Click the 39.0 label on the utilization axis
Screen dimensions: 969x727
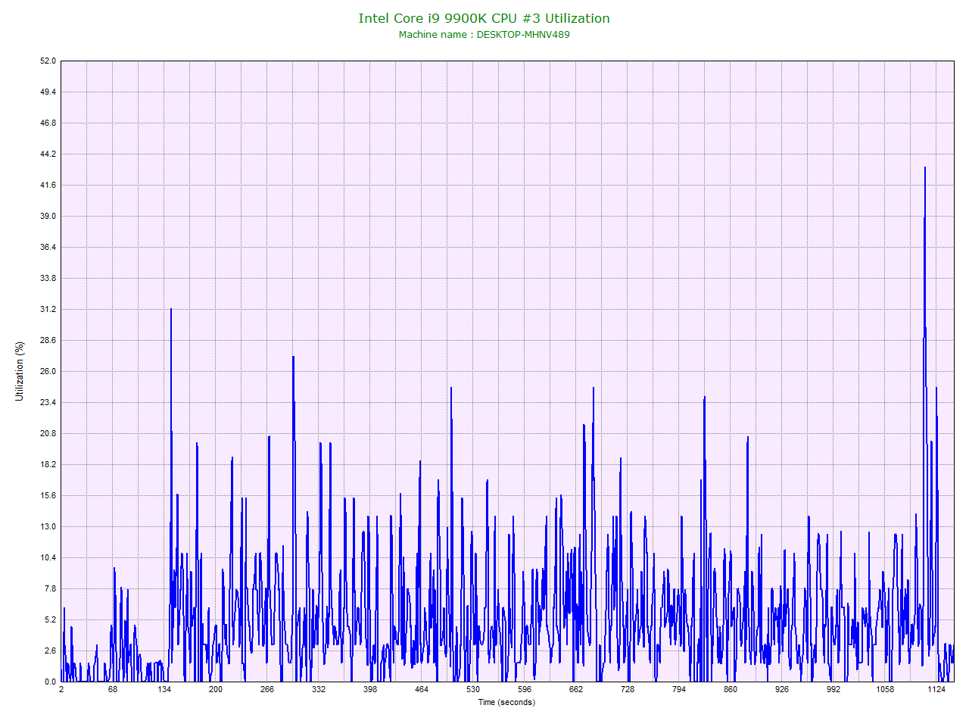(x=48, y=216)
